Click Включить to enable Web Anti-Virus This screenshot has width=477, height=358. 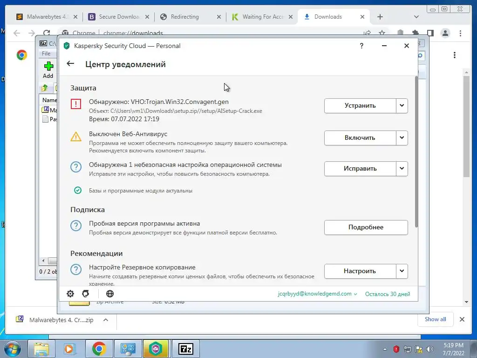(x=360, y=138)
